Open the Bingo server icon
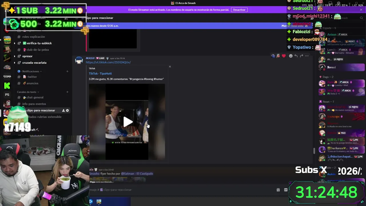The height and width of the screenshot is (206, 366). tap(7, 39)
